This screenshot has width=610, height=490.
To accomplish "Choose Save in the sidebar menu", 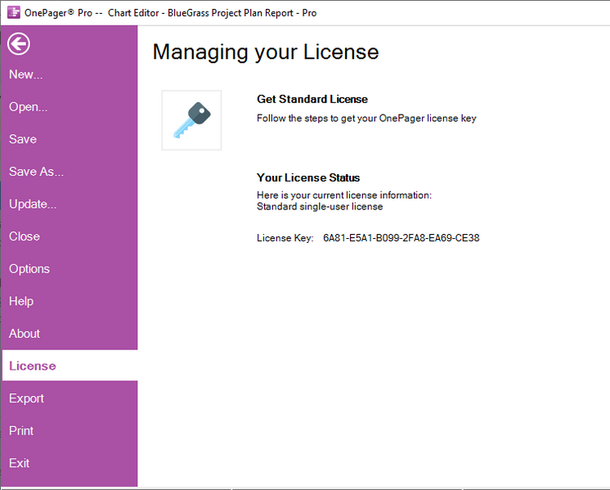I will point(23,139).
